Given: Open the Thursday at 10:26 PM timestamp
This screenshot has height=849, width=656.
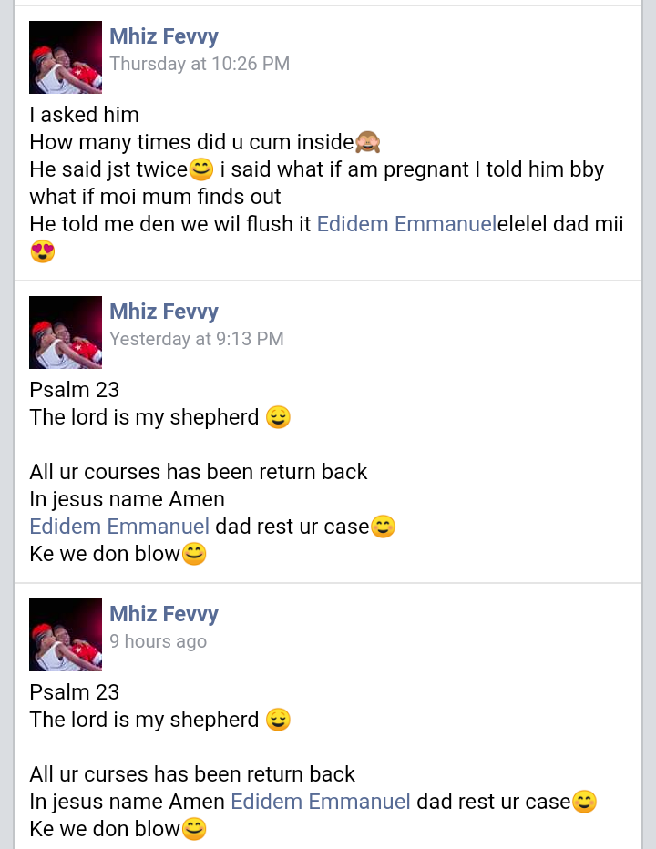Looking at the screenshot, I should point(200,64).
